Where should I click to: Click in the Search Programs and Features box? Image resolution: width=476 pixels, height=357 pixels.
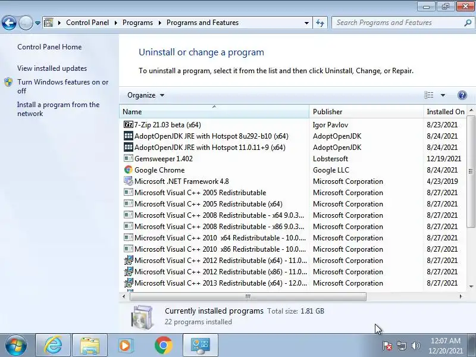click(397, 23)
